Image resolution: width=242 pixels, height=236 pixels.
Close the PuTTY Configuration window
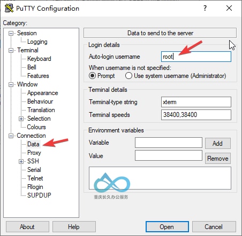click(x=229, y=8)
